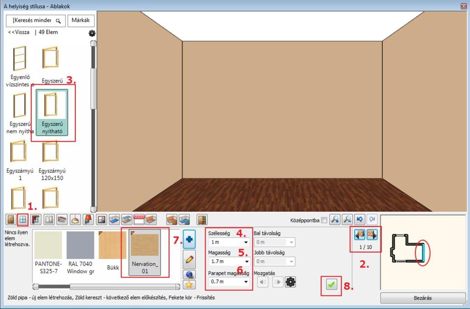470x309 pixels.
Task: Select the Nervation_01 wood material
Action: (x=145, y=253)
